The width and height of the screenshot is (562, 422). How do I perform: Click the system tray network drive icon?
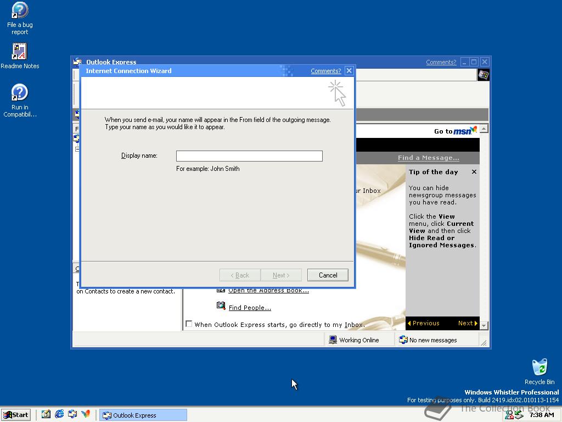click(519, 415)
